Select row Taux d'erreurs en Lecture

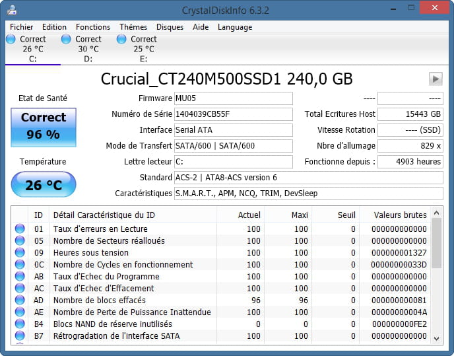[221, 229]
